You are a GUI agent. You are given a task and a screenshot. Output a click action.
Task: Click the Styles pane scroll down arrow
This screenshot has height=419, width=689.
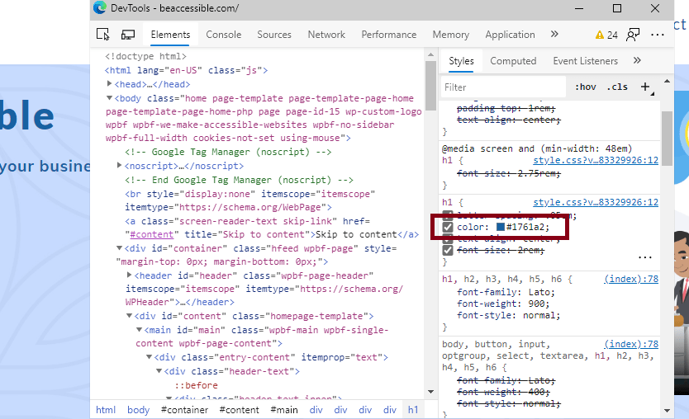tap(667, 411)
